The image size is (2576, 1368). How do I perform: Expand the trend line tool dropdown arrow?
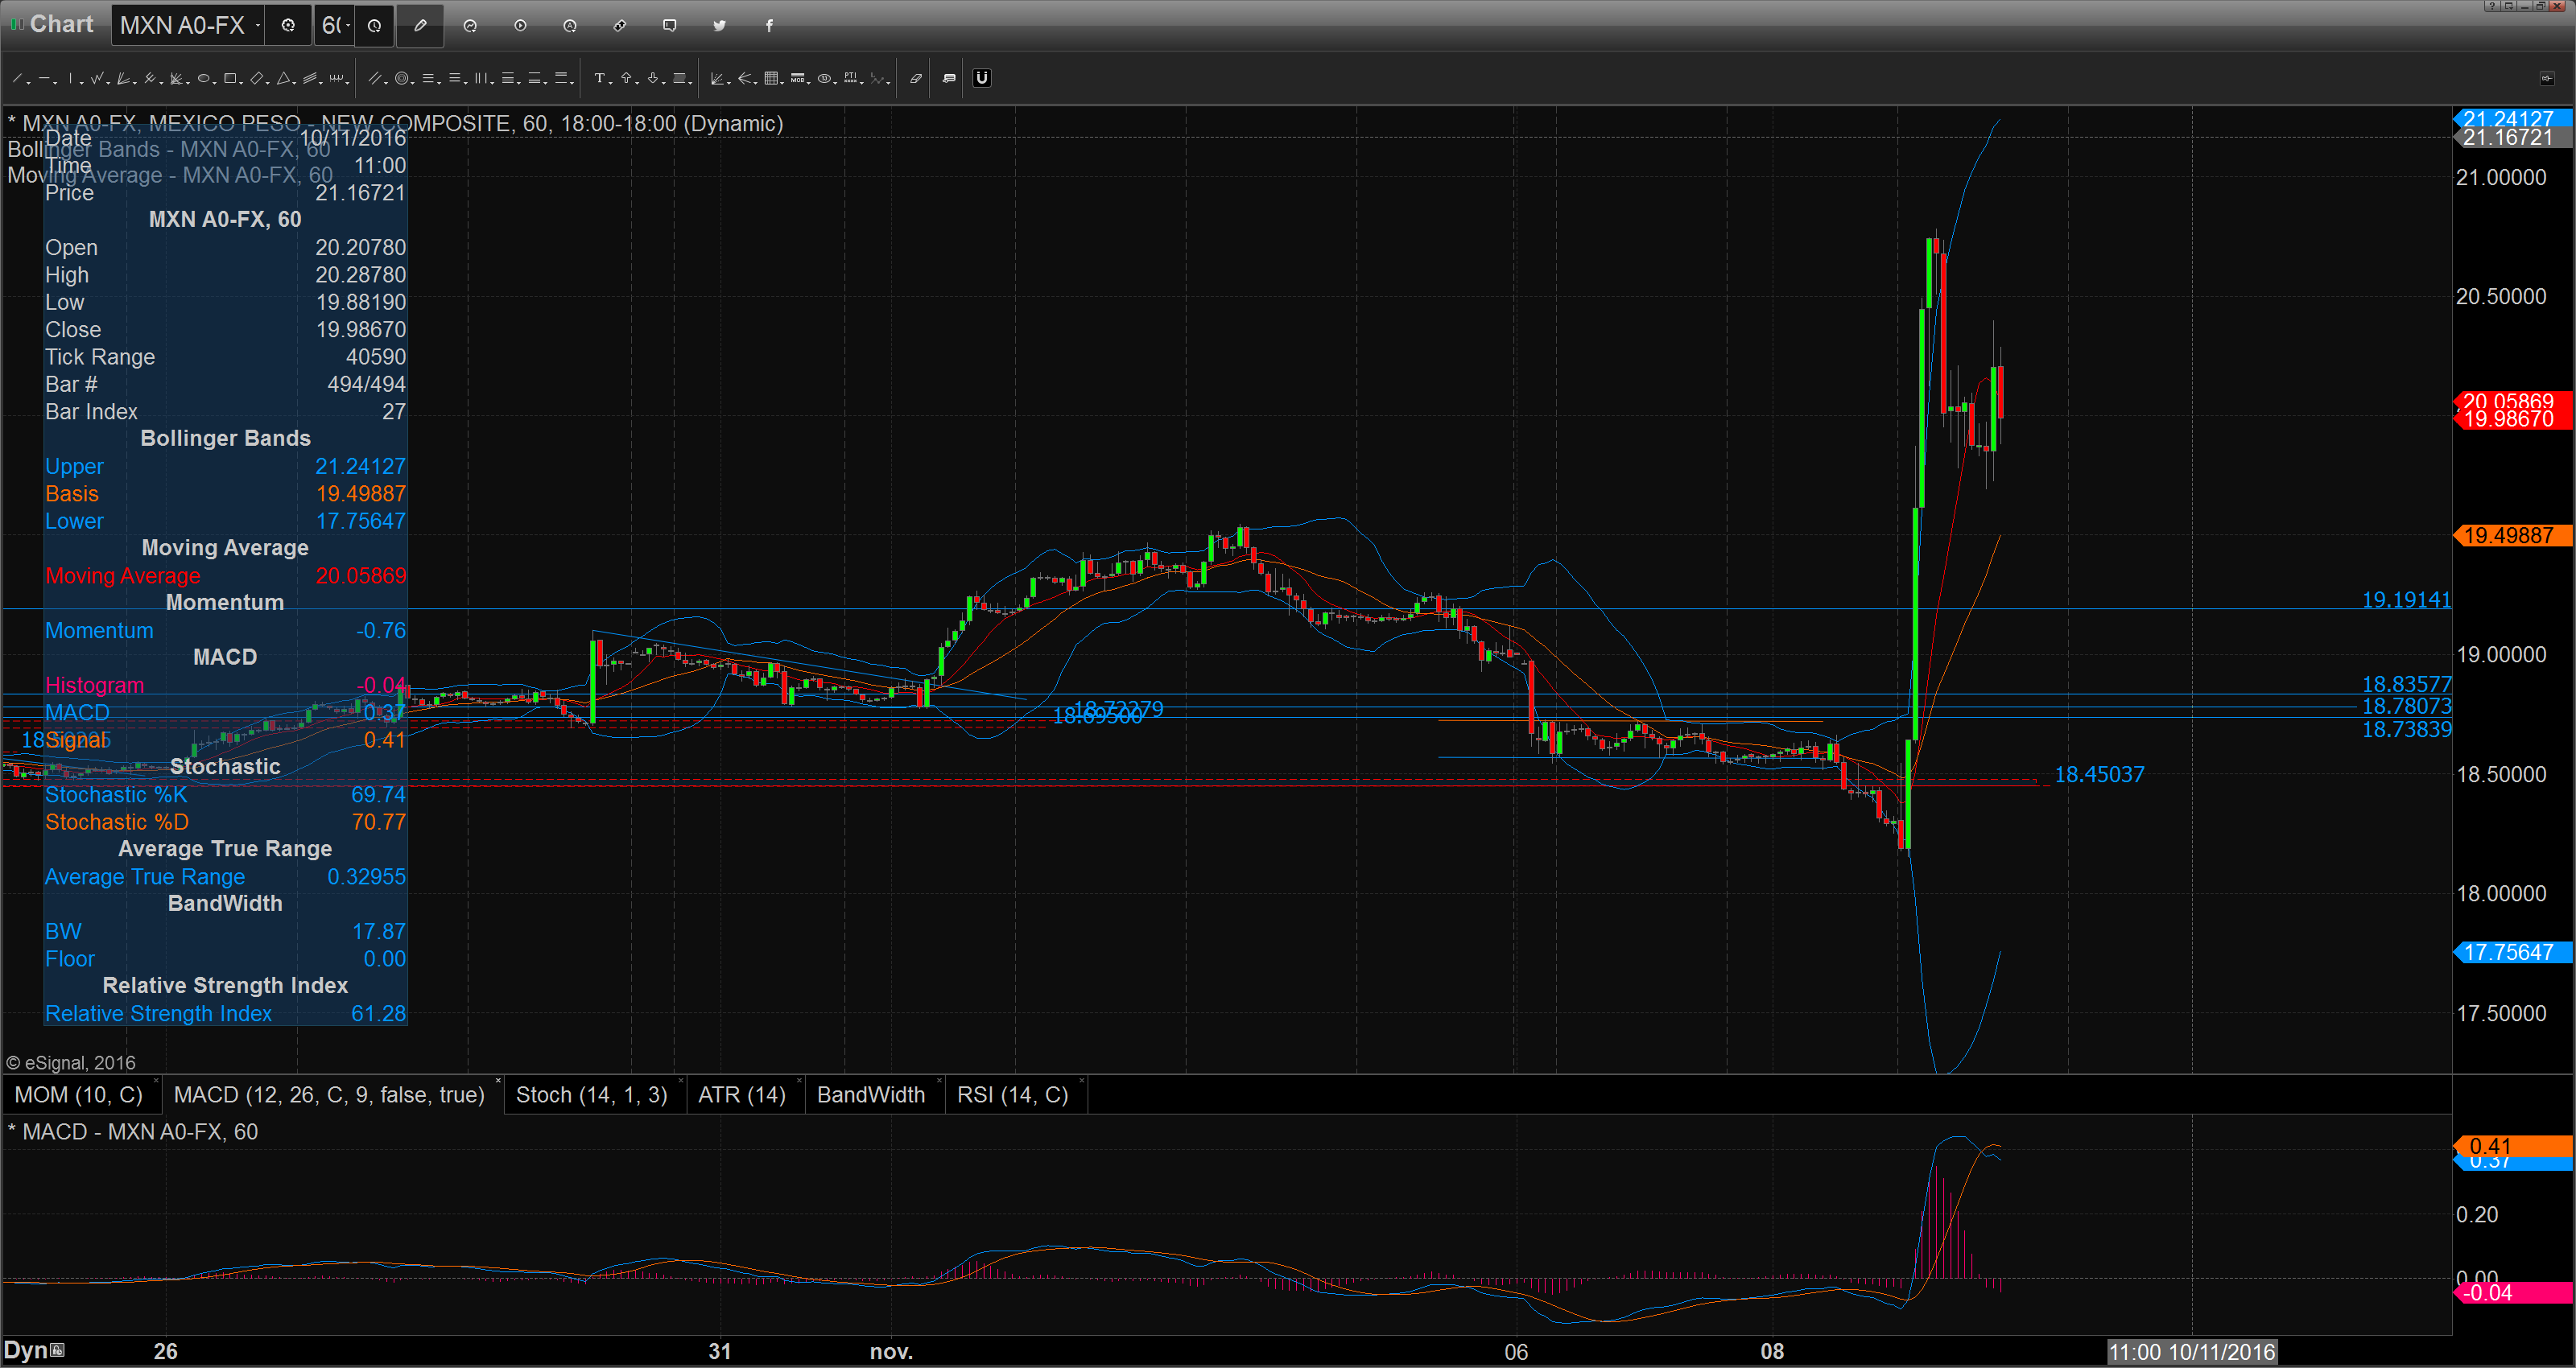point(28,84)
